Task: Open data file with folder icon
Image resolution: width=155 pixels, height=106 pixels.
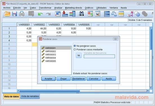Action: pyautogui.click(x=7, y=14)
